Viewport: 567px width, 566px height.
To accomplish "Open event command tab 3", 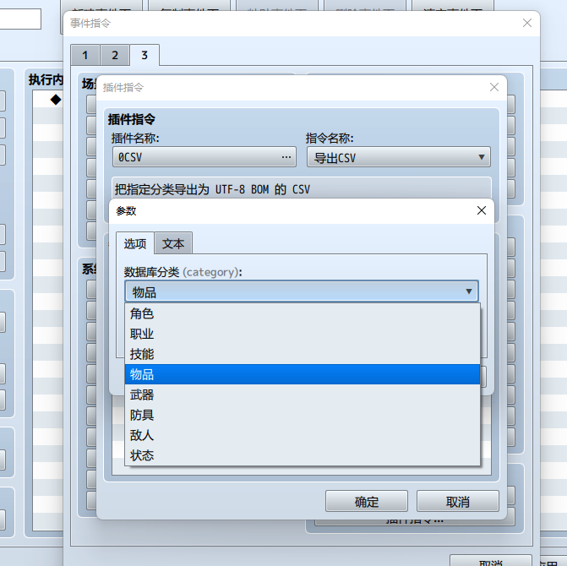I will (x=144, y=55).
